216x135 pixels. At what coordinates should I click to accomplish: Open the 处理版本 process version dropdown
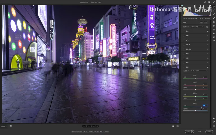tap(199, 71)
